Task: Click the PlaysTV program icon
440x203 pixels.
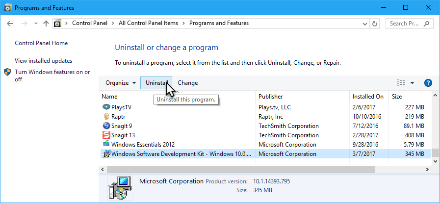Action: (106, 107)
